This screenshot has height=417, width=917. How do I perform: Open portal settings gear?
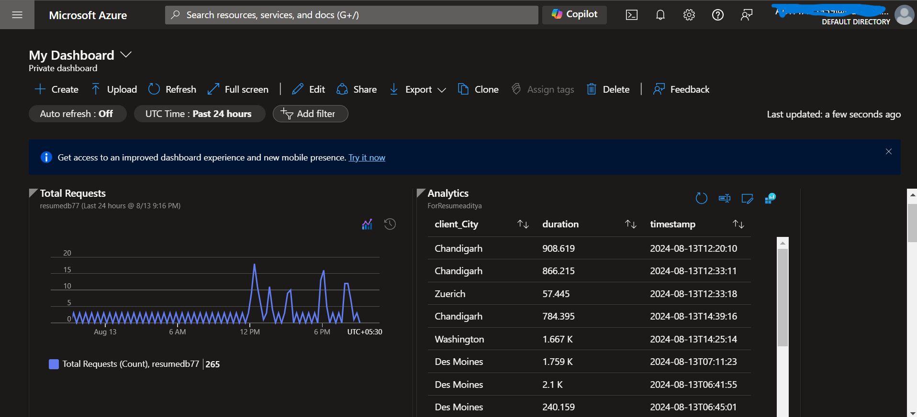pos(689,15)
